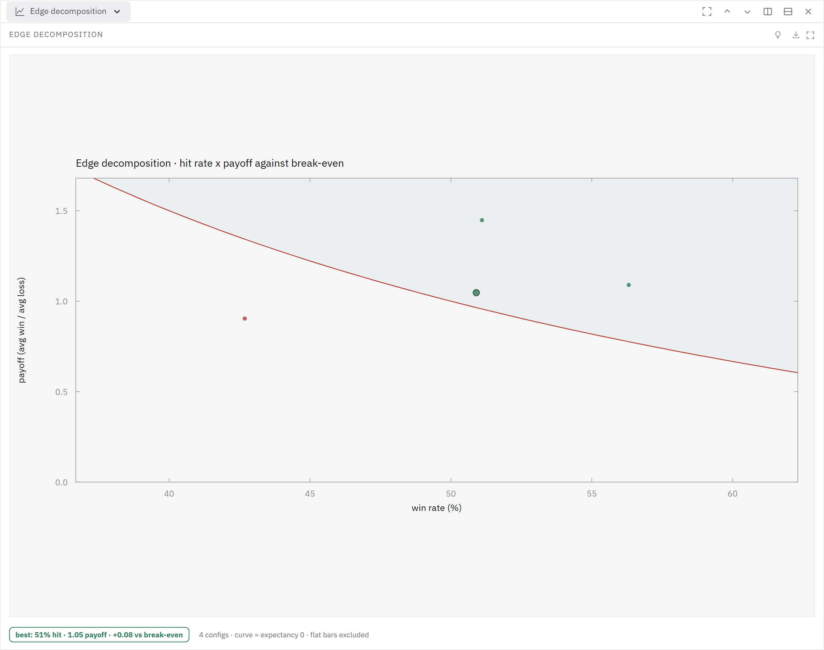Click the 'win rate (%)' axis label
This screenshot has width=824, height=650.
tap(436, 508)
